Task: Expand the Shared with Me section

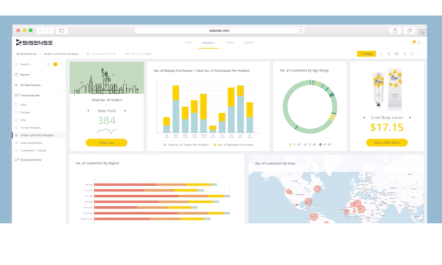Action: coord(39,160)
